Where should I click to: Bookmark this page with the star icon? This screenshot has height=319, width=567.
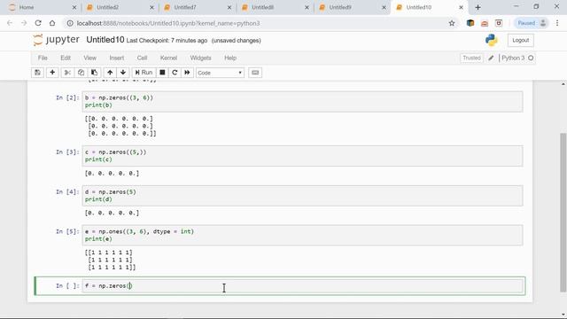pos(452,23)
